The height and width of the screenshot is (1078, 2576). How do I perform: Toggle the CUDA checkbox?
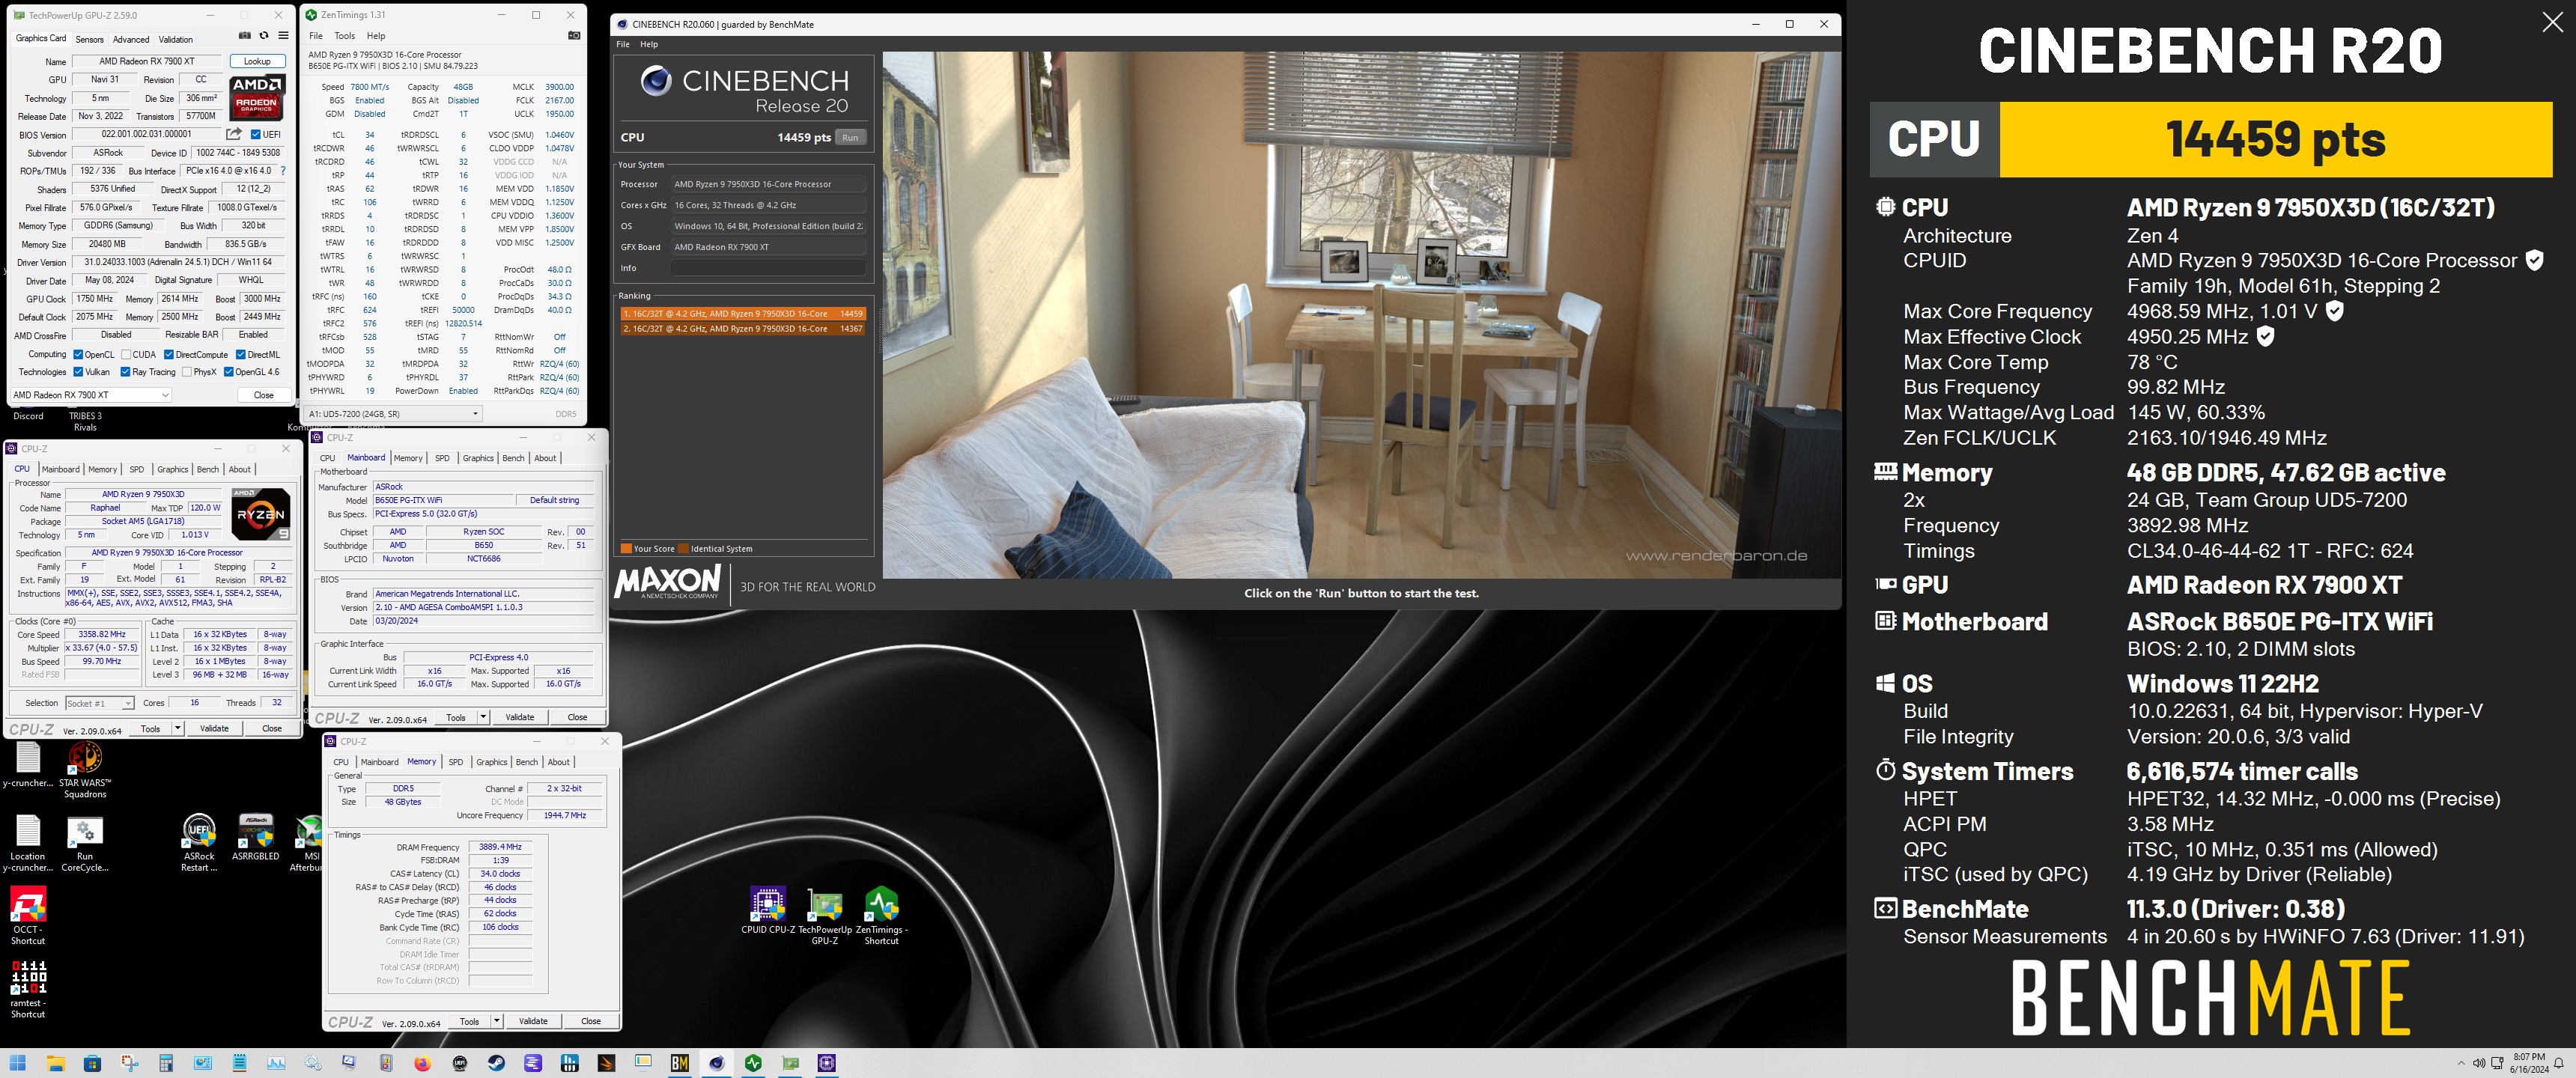pyautogui.click(x=126, y=354)
